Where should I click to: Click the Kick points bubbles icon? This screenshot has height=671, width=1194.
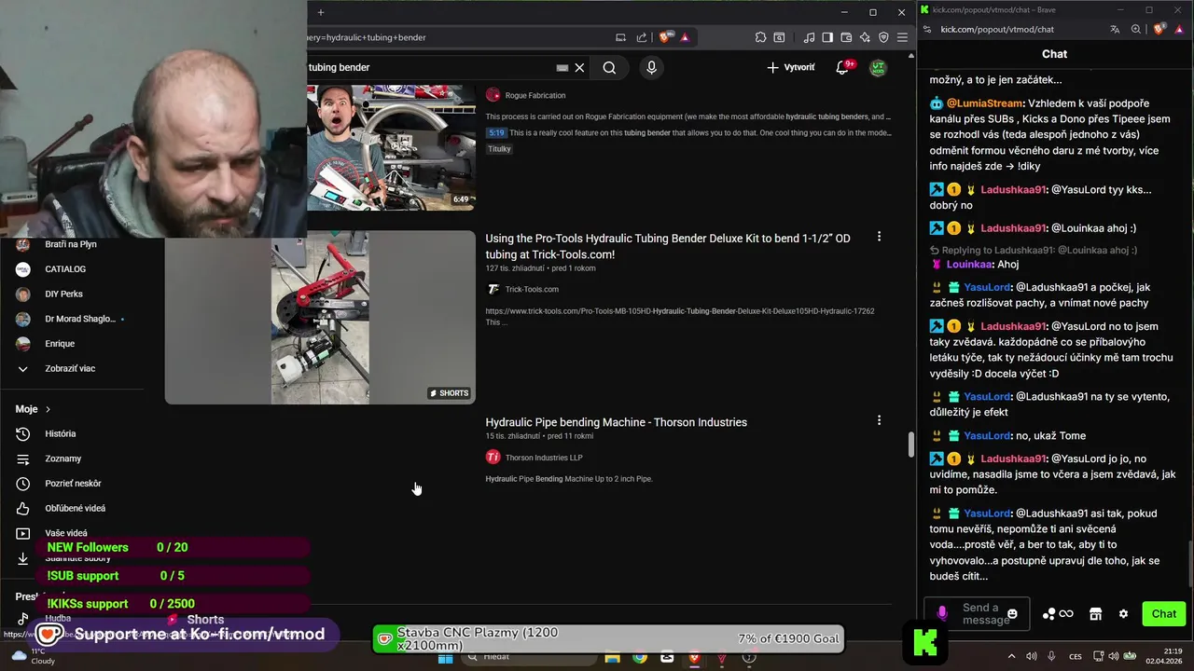pyautogui.click(x=1049, y=614)
